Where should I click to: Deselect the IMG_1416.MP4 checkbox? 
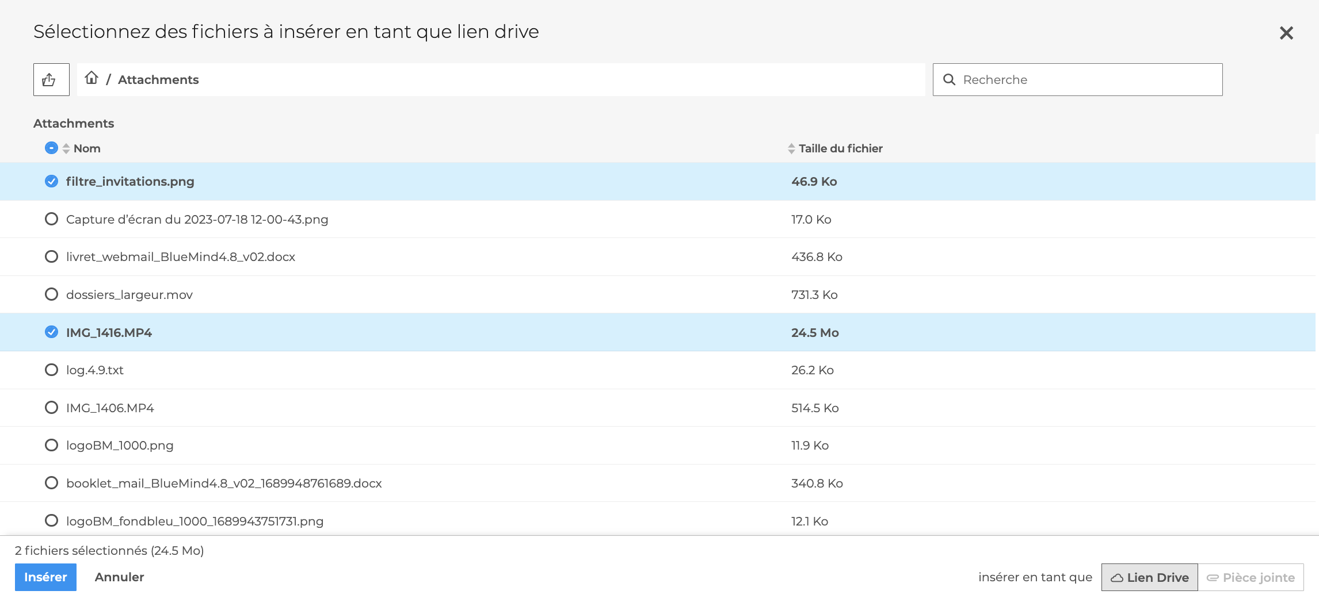(x=51, y=332)
